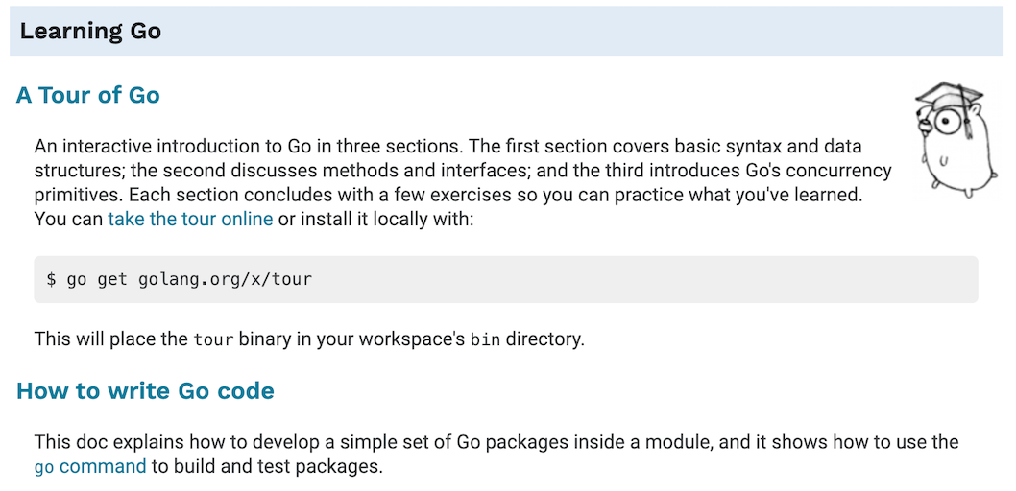Screen dimensions: 1016x491
Task: Open "How to write Go code" heading
Action: [x=145, y=390]
